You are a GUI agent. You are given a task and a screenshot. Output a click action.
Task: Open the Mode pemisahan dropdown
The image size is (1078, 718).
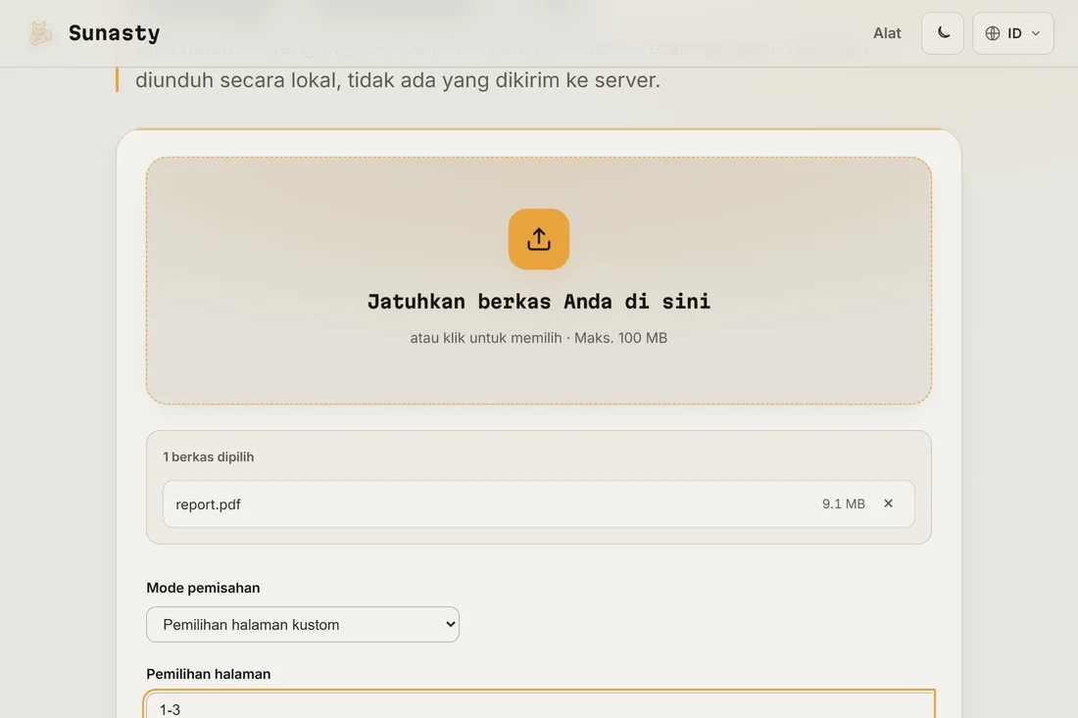(x=303, y=625)
